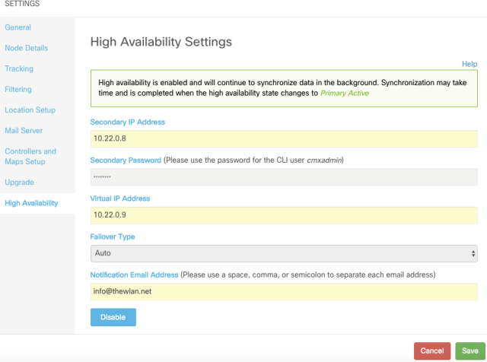
Task: Open the General settings section
Action: tap(18, 27)
